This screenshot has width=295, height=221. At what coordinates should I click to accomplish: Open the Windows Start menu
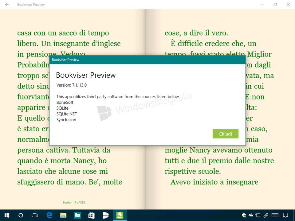click(x=7, y=215)
